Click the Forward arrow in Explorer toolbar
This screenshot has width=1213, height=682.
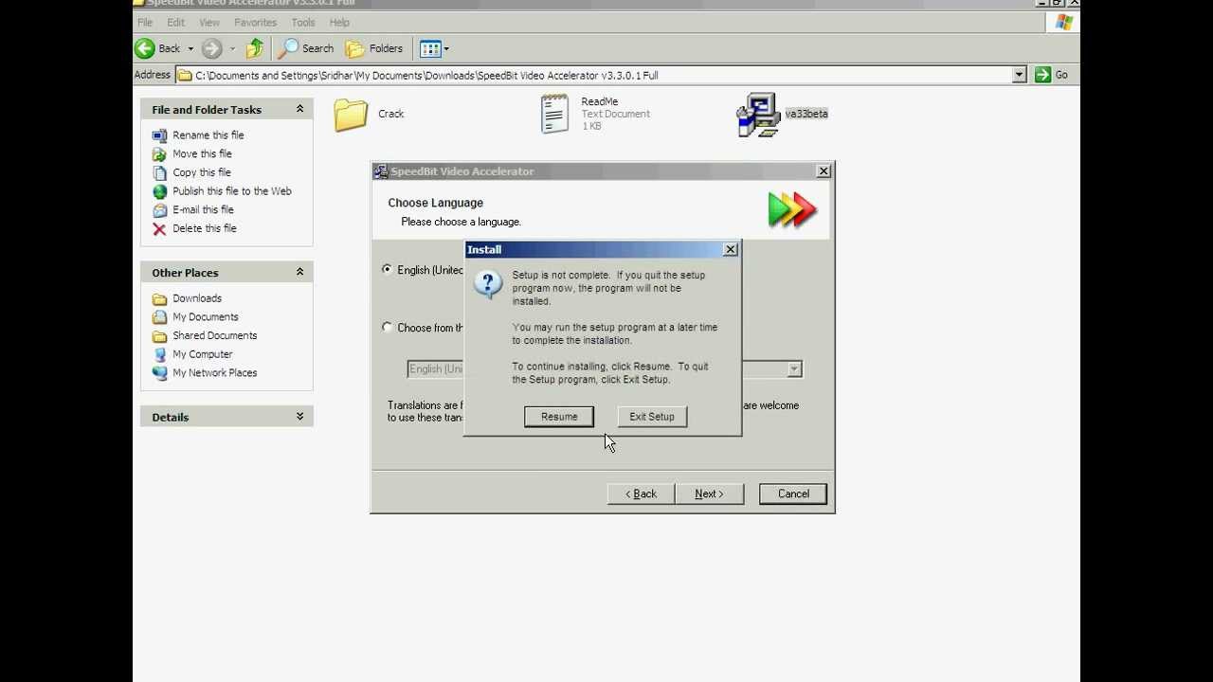tap(211, 48)
